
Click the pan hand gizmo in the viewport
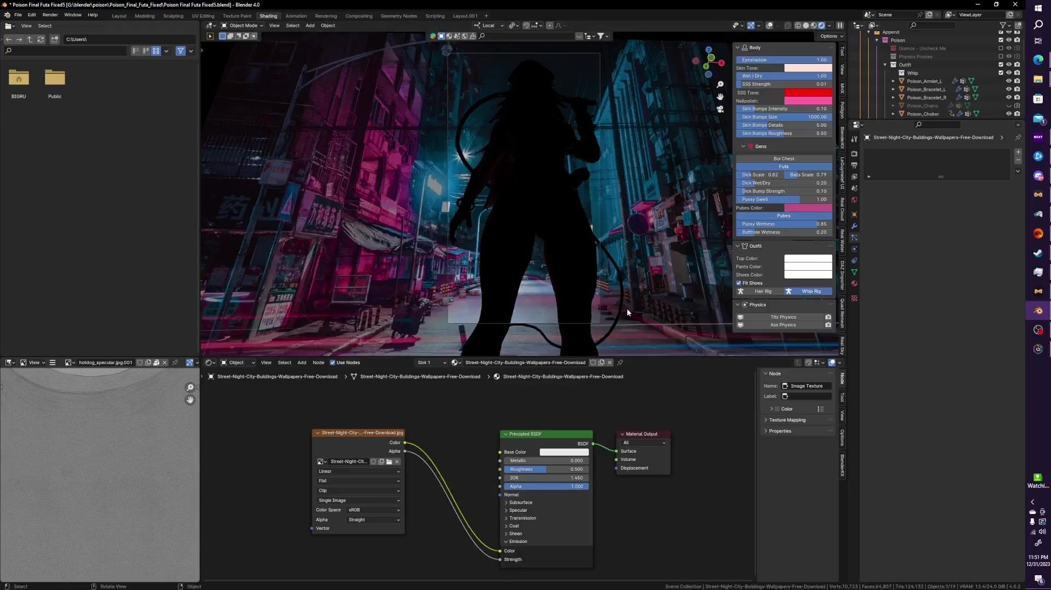(720, 97)
